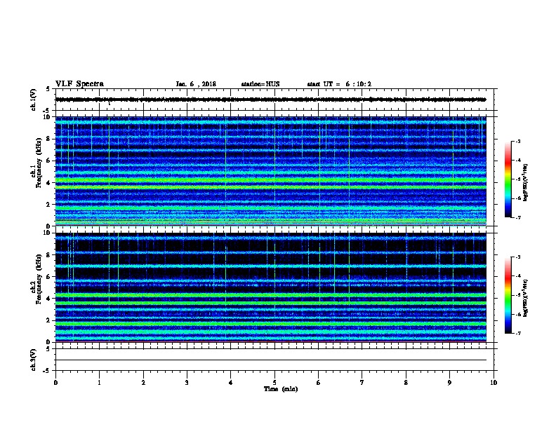
Task: Click the "start UT = 6:10:2" header text
Action: 339,84
